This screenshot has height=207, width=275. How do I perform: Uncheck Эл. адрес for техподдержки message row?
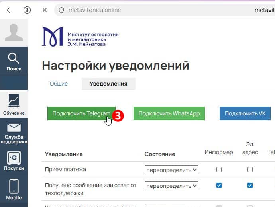coord(250,185)
